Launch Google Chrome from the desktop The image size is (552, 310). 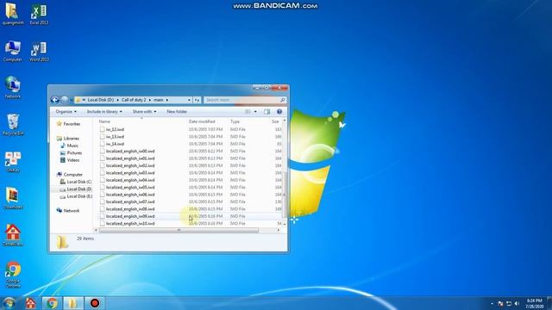pos(13,275)
